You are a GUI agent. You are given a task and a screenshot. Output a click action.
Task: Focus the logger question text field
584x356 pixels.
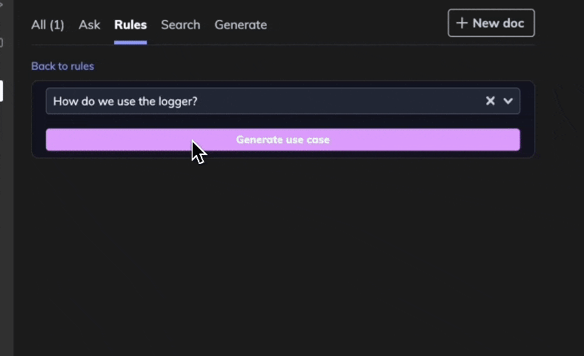coord(222,101)
